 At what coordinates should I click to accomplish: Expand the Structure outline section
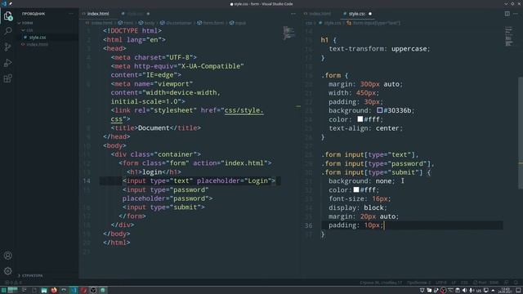[x=33, y=275]
